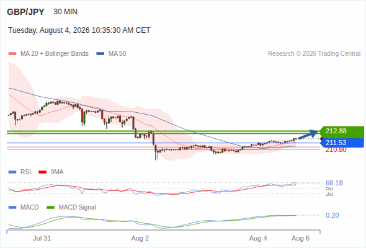Click the Aug 4 date axis label

click(258, 238)
